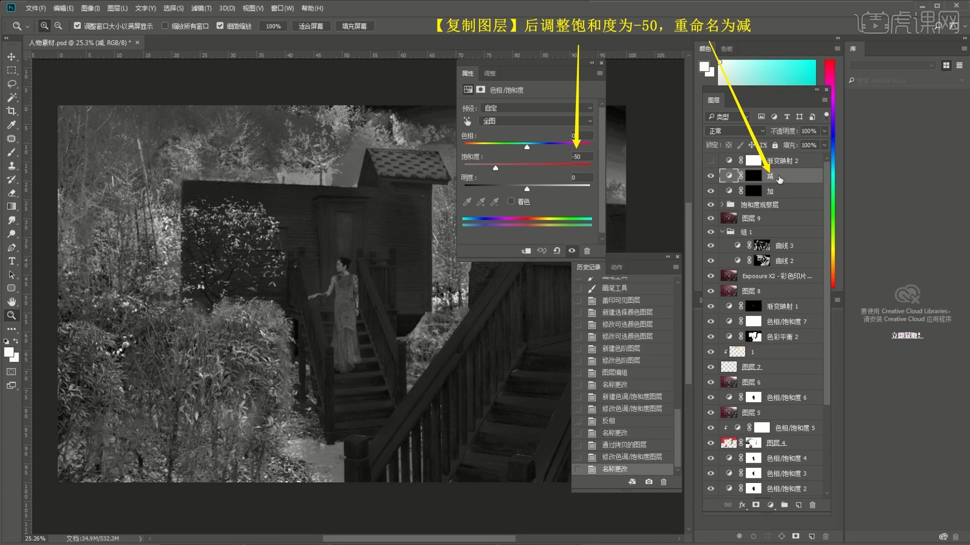Open the 预设 preset dropdown
Screen dimensions: 970x545
pos(537,108)
